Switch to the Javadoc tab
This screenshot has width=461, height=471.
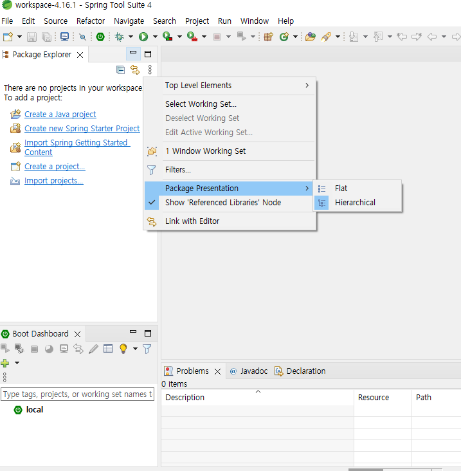tap(249, 371)
